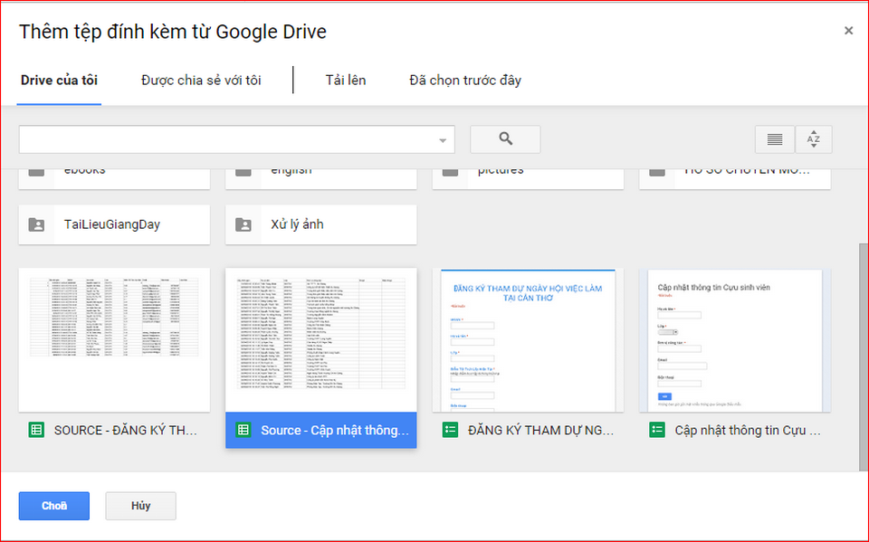Screen dimensions: 869x542
Task: Click the vertical scrollbar of file list
Action: pyautogui.click(x=863, y=353)
